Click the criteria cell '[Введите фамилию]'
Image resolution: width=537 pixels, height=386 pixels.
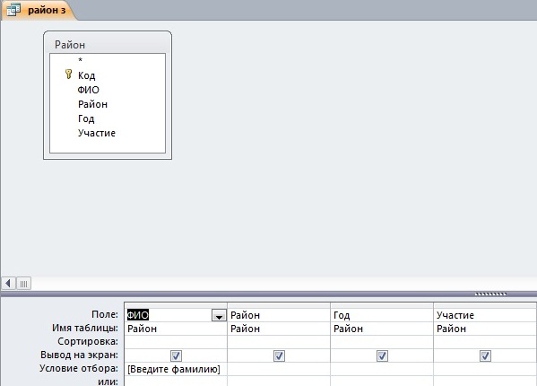point(176,369)
